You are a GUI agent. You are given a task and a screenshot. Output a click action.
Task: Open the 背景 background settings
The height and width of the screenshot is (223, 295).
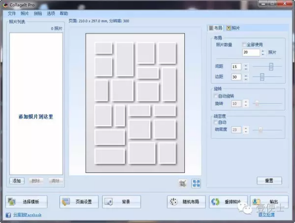122,202
